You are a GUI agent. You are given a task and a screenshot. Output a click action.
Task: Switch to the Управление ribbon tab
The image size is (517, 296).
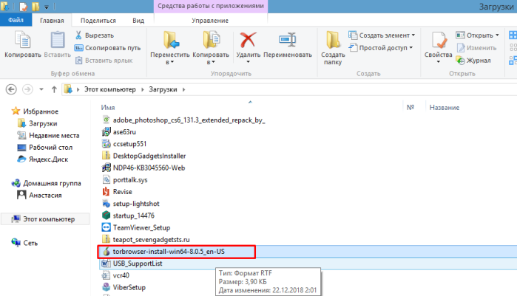[210, 21]
